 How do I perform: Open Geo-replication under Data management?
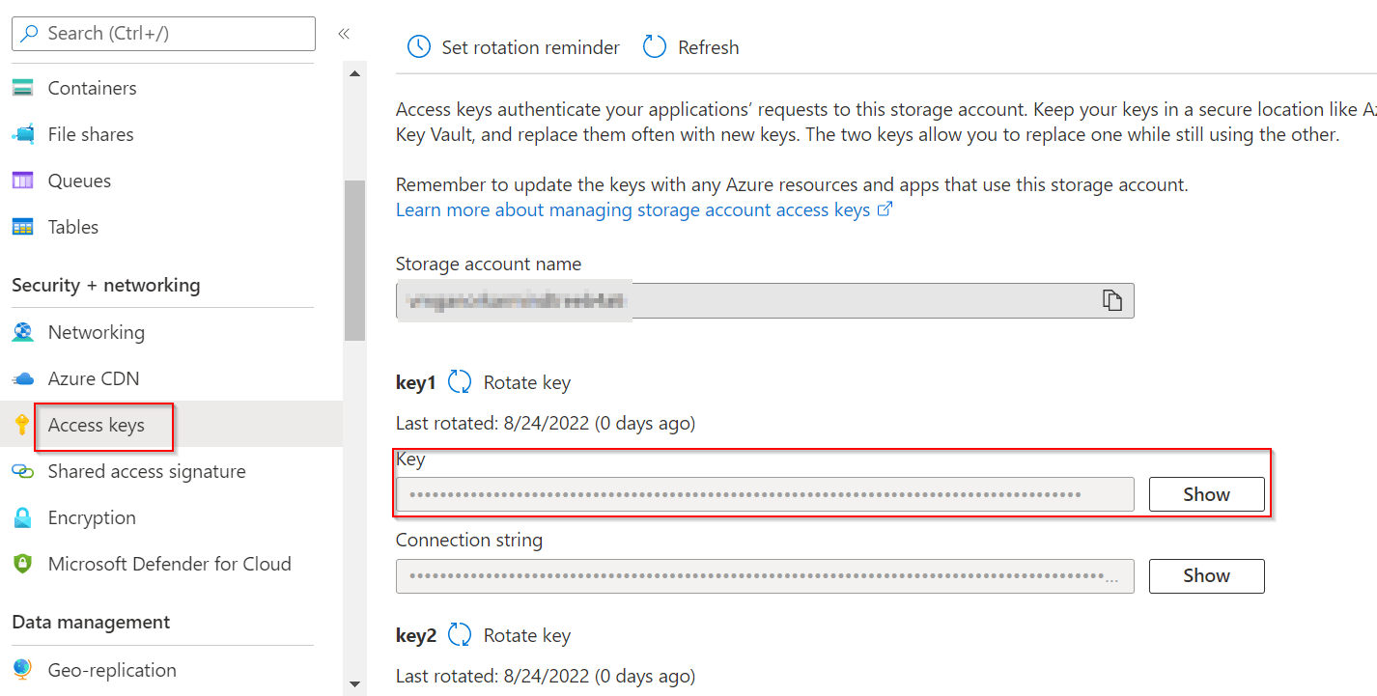(x=112, y=669)
